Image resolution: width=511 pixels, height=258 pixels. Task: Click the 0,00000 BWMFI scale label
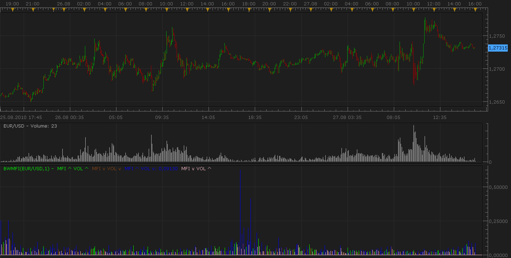[x=499, y=255]
